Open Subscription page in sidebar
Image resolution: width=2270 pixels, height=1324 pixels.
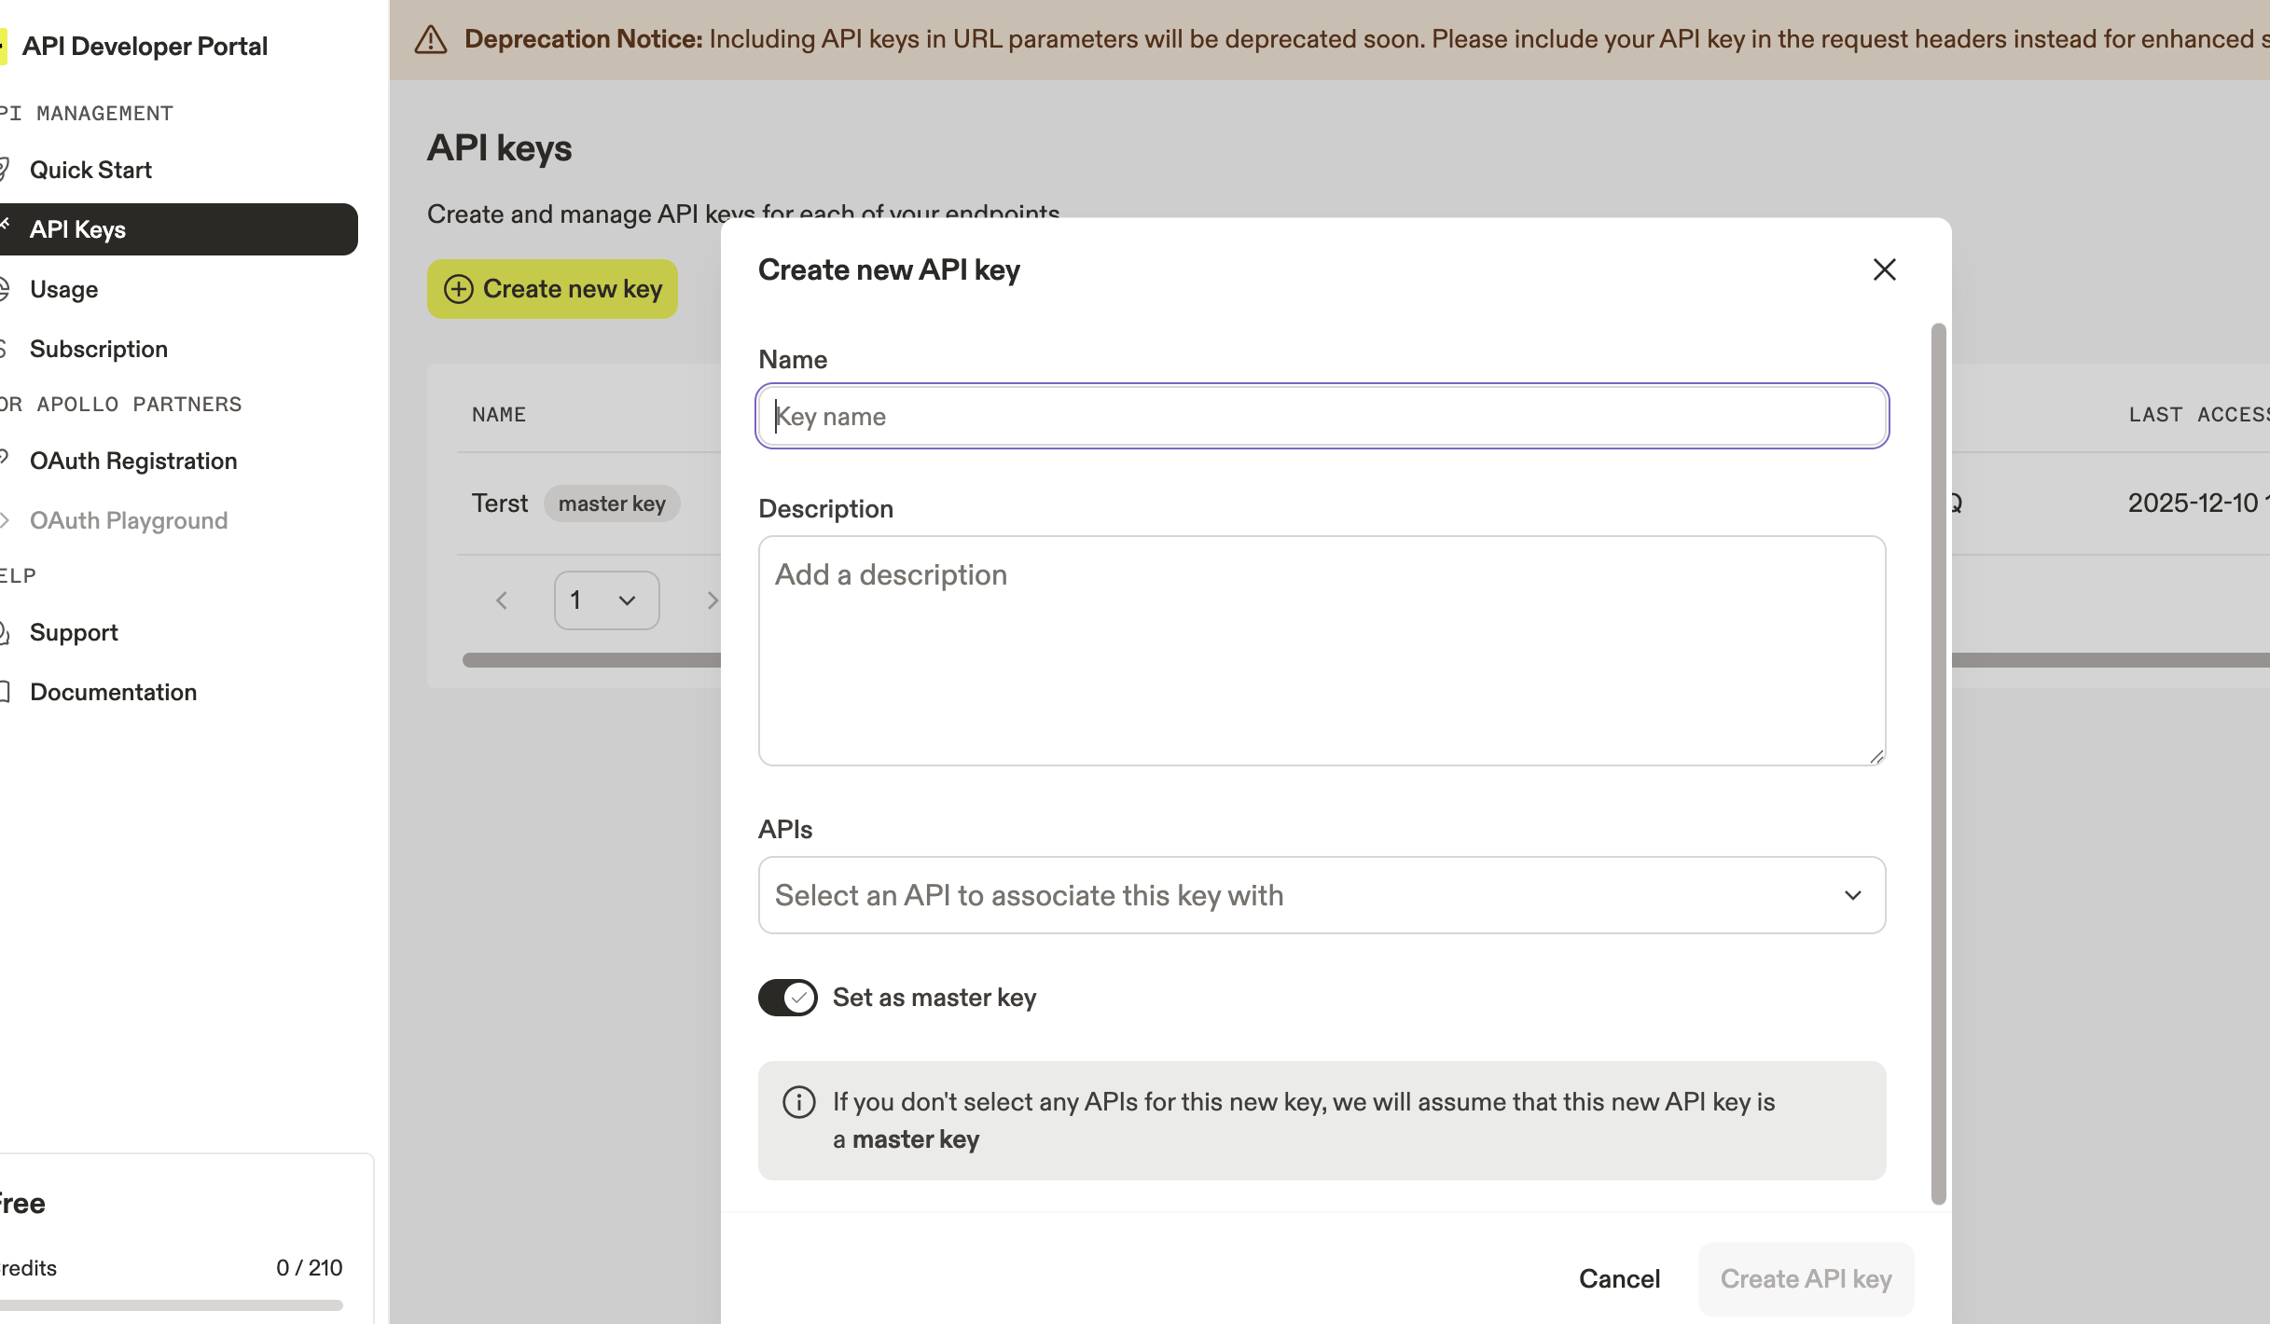tap(98, 349)
